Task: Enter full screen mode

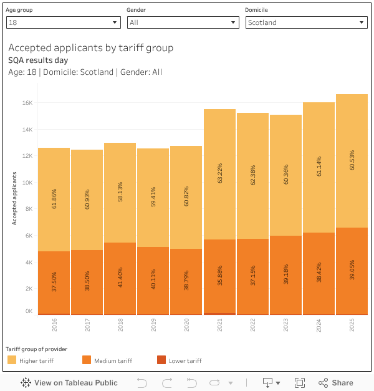Action: click(x=299, y=383)
